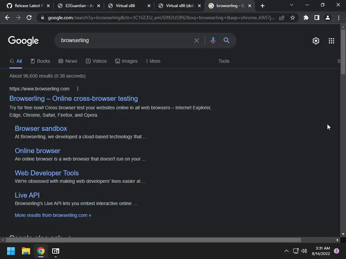This screenshot has width=346, height=259.
Task: Click the scrollbar down arrow
Action: (343, 234)
